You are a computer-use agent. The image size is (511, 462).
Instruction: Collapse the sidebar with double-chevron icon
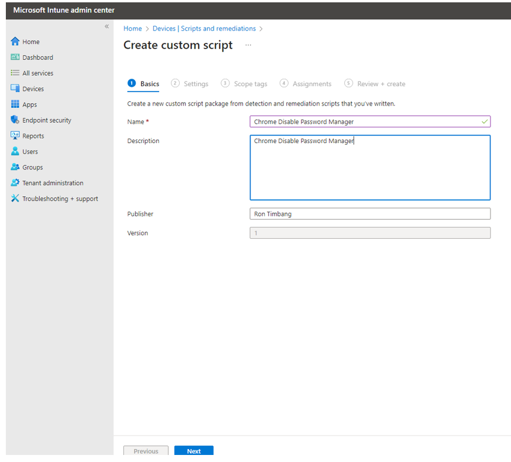pos(107,26)
